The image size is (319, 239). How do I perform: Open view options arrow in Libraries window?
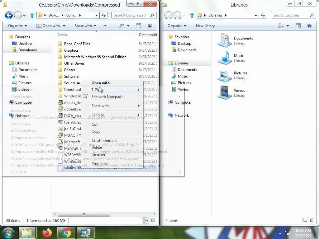[288, 26]
